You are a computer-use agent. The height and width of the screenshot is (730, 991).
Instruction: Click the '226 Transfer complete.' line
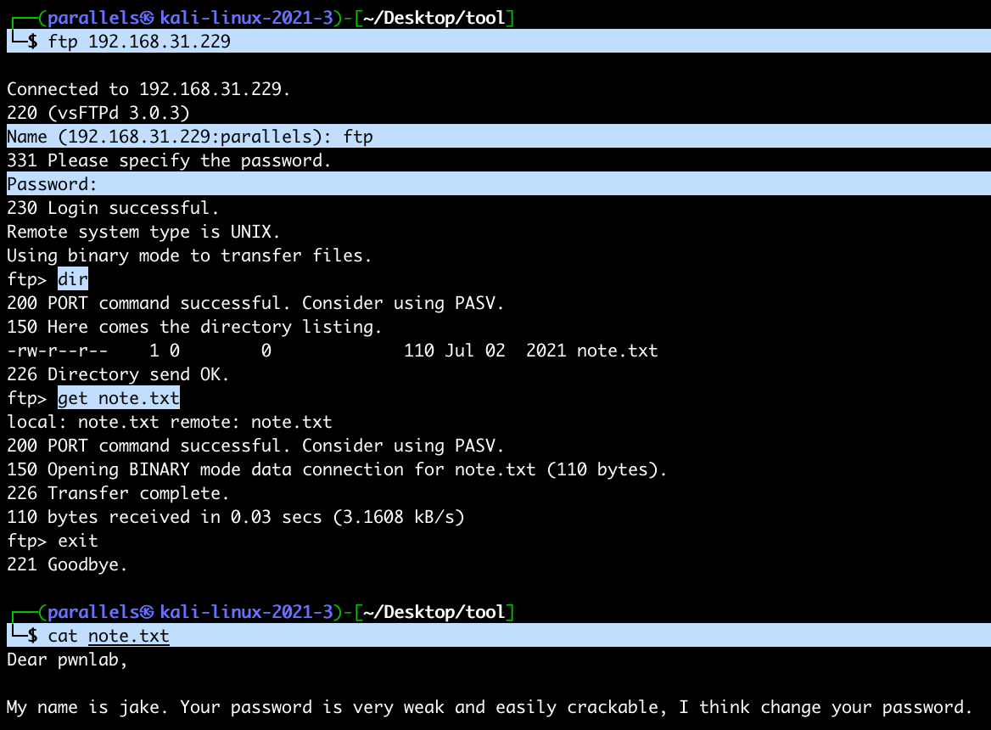118,493
